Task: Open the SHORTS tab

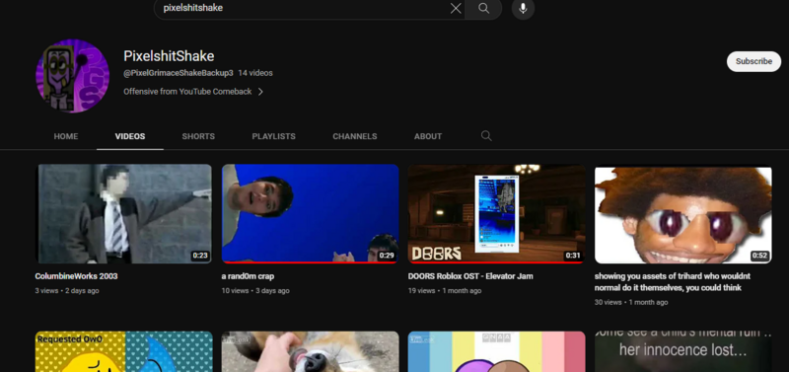Action: [198, 136]
